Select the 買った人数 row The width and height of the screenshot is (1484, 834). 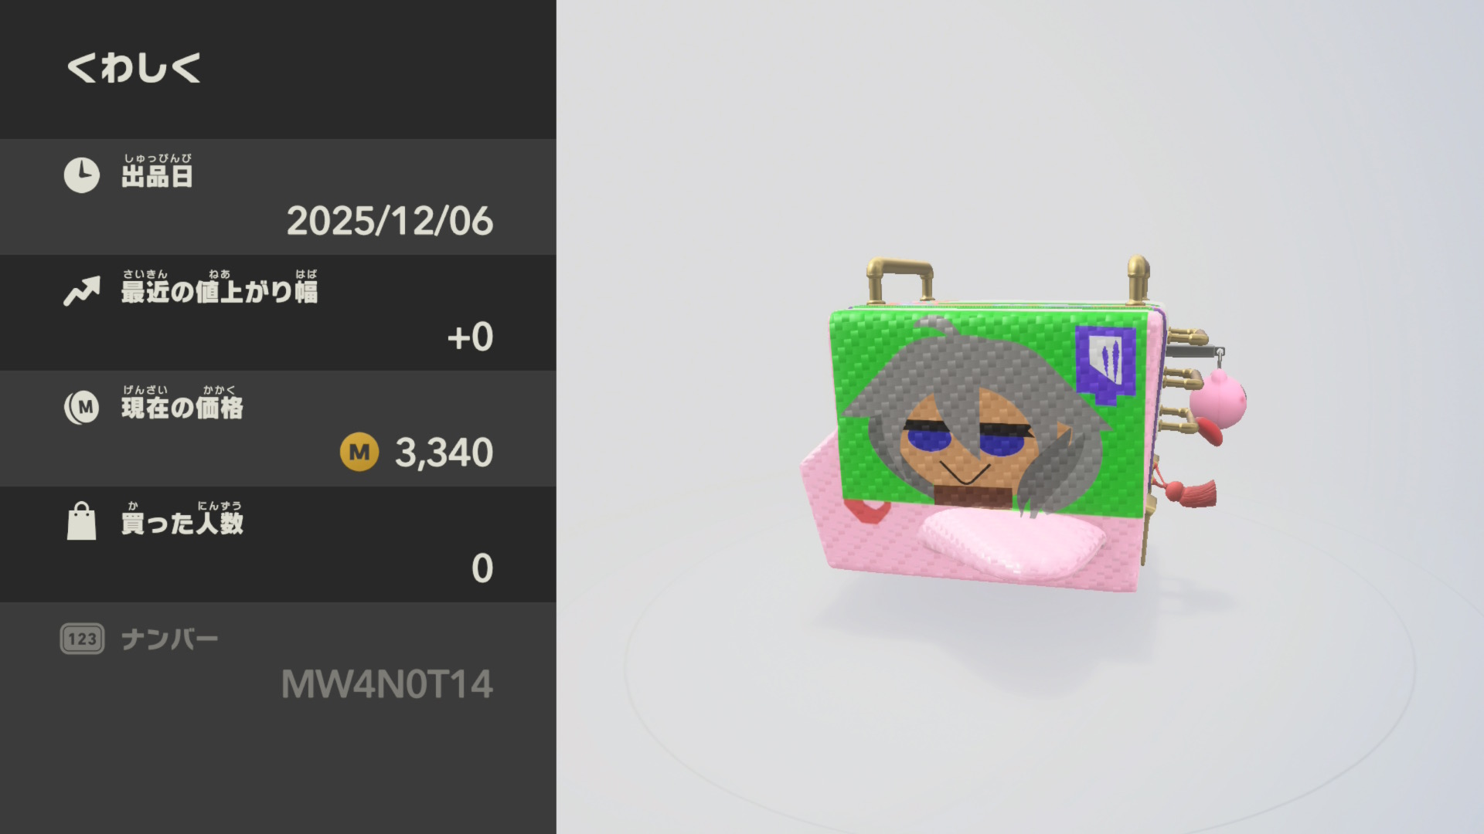(278, 544)
